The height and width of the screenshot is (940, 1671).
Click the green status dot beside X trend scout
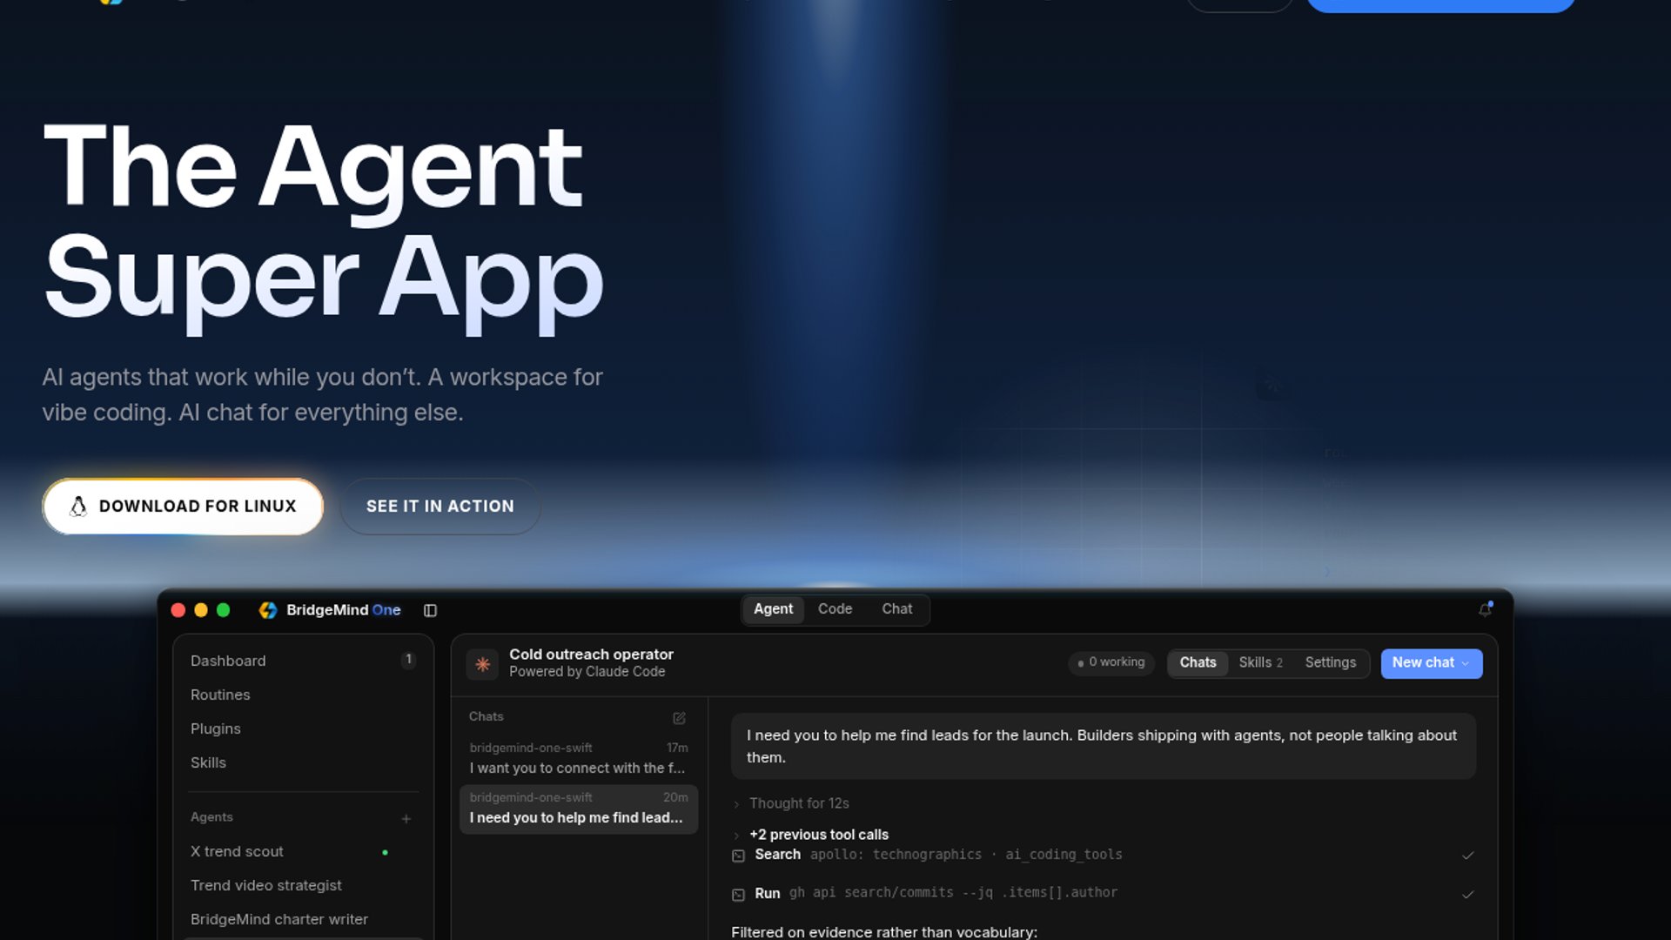[x=385, y=852]
